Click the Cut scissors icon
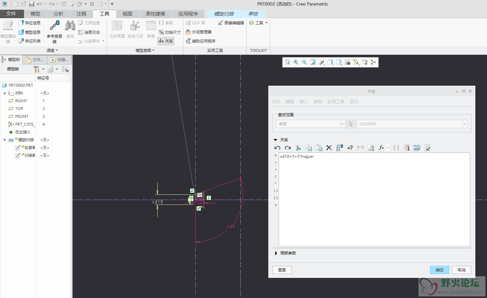The image size is (487, 298). (298, 148)
